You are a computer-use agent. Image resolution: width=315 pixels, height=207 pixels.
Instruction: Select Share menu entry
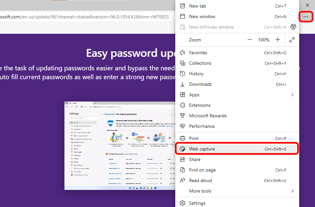click(237, 159)
